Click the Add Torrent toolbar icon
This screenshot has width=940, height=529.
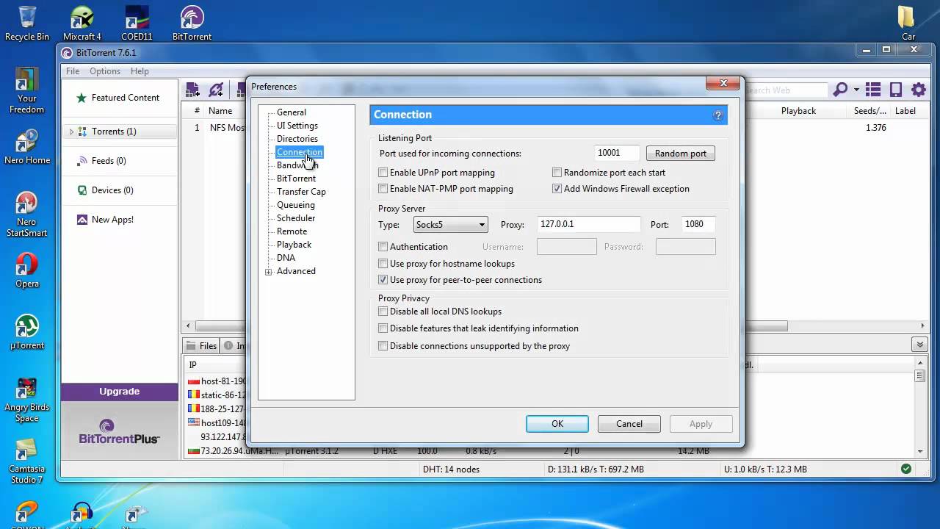click(192, 90)
